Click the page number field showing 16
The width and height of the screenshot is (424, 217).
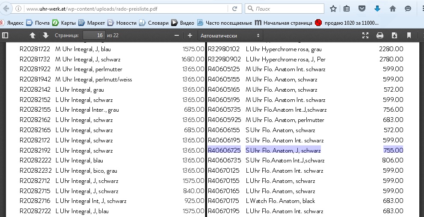[94, 35]
